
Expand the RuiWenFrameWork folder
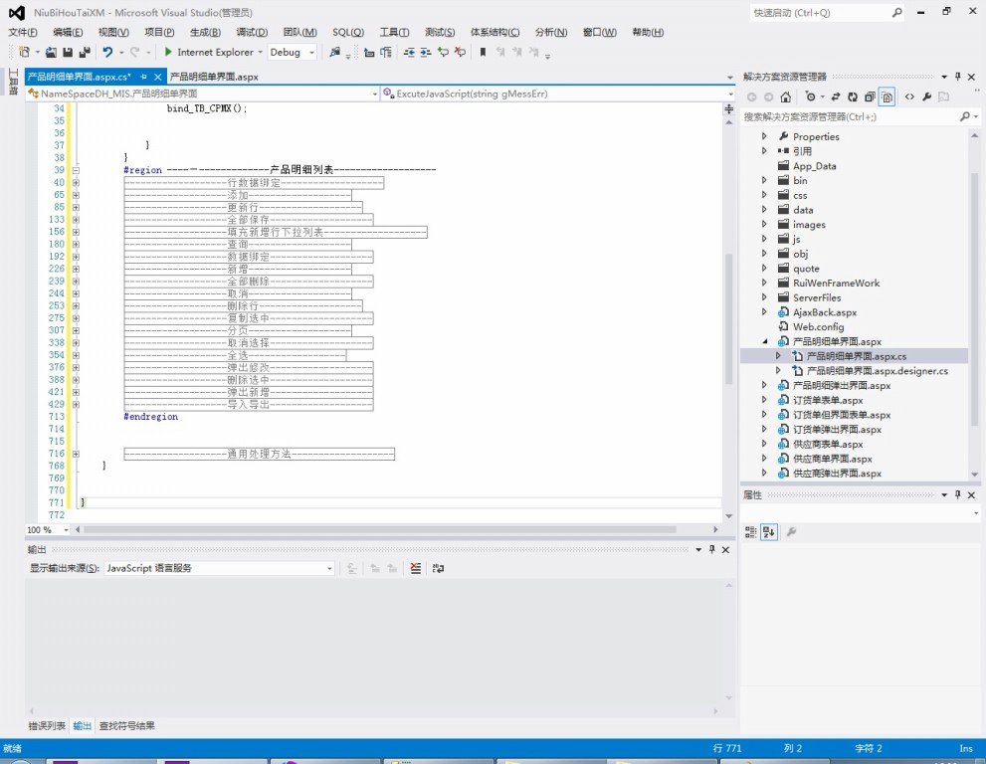[764, 283]
